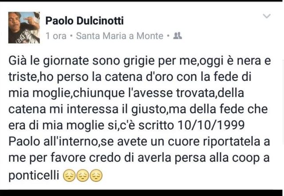Image resolution: width=284 pixels, height=196 pixels.
Task: Click the '1 ora' post timestamp
Action: [56, 36]
